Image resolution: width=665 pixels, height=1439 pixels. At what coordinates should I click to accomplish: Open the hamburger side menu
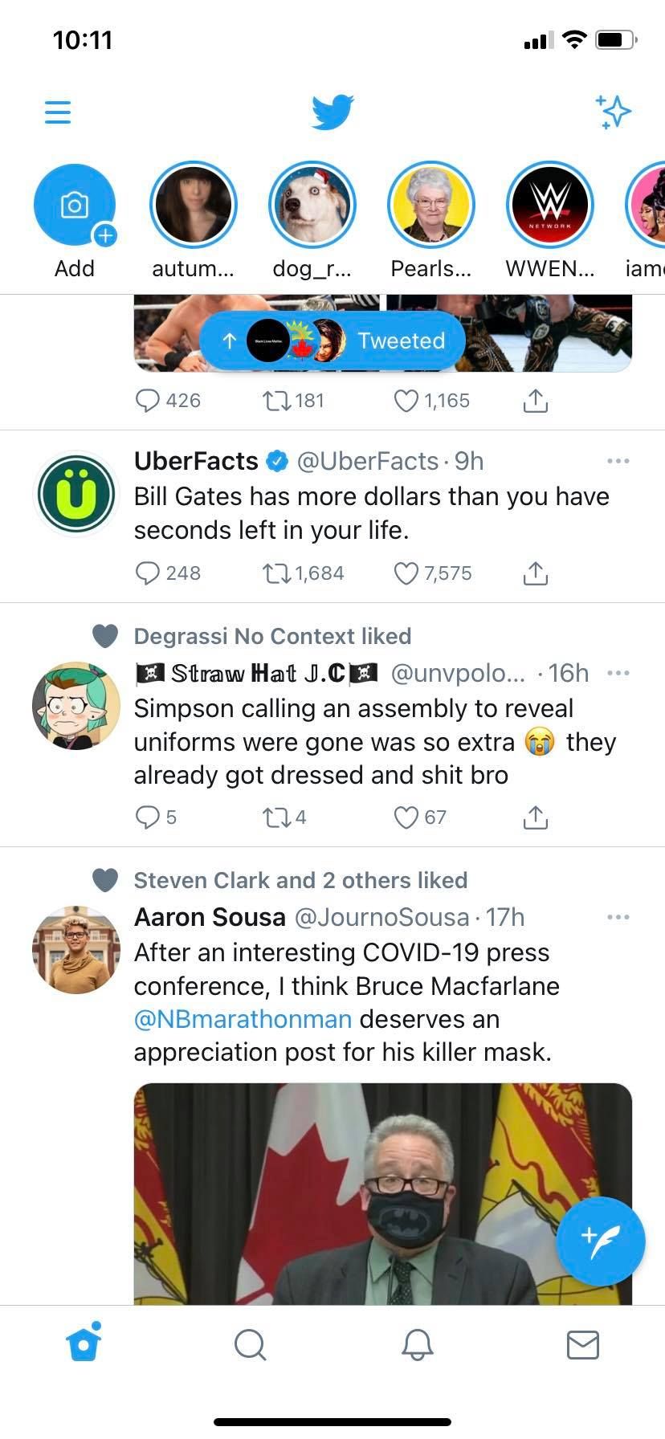click(x=58, y=112)
